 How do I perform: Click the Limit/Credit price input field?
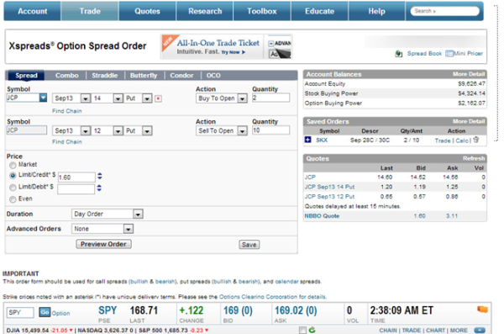76,178
